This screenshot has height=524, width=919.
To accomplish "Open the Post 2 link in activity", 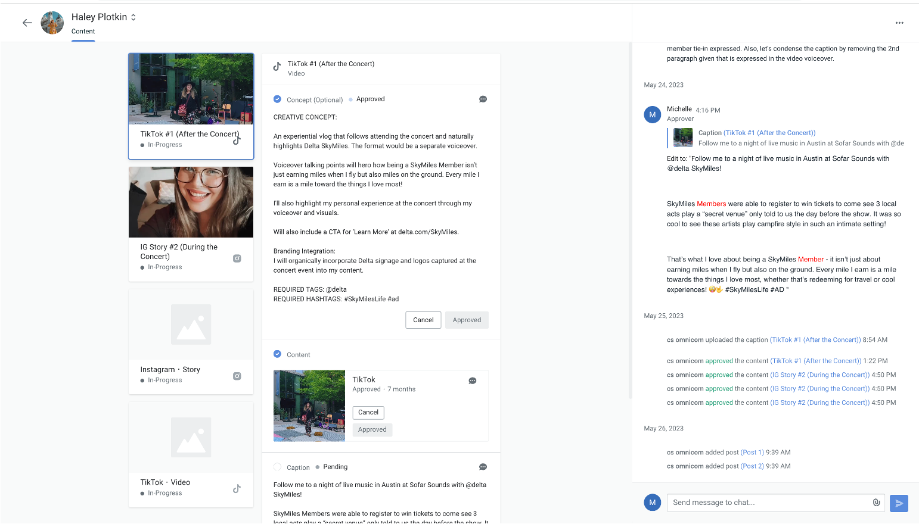I will pos(752,466).
